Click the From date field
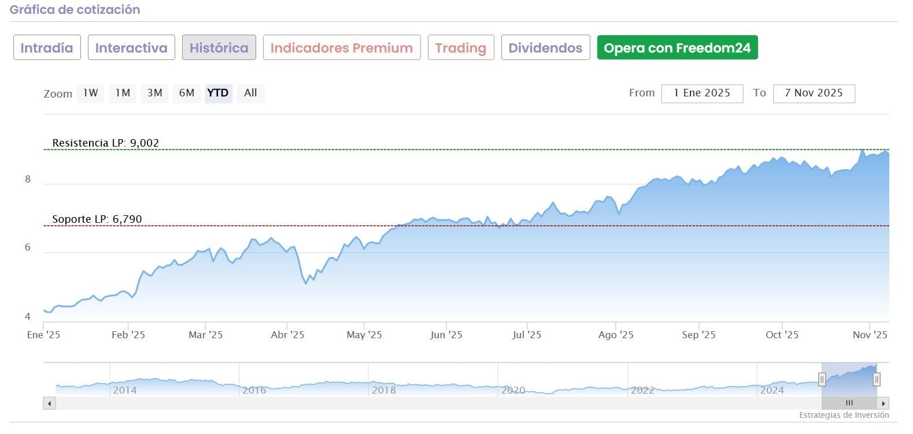913x434 pixels. 701,93
